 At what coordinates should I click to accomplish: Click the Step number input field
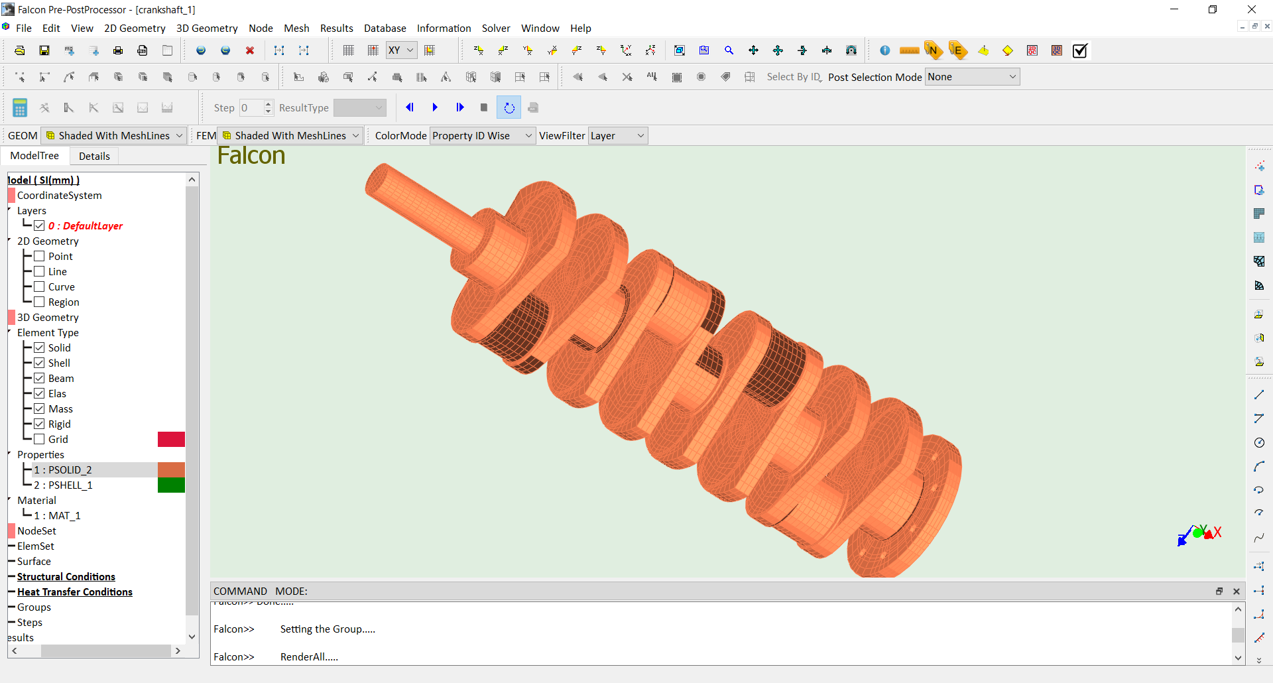click(251, 107)
